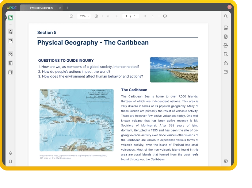Open the comments panel icon at bottom right
This screenshot has height=188, width=252.
226,161
